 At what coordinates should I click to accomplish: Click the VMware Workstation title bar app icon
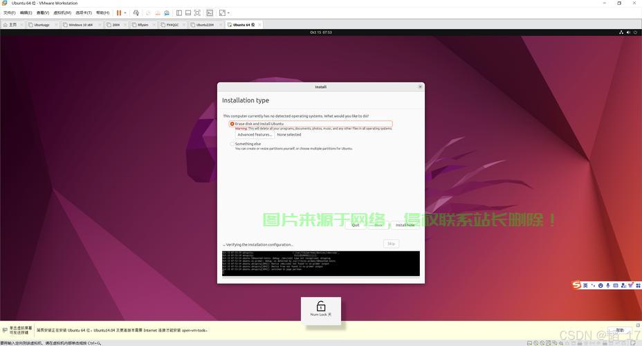pos(5,3)
